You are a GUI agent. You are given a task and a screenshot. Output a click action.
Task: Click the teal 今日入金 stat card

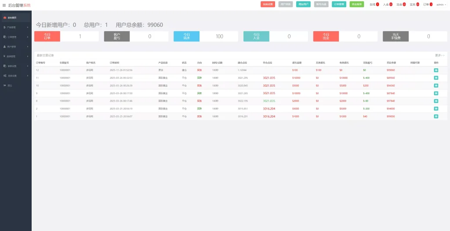point(276,37)
